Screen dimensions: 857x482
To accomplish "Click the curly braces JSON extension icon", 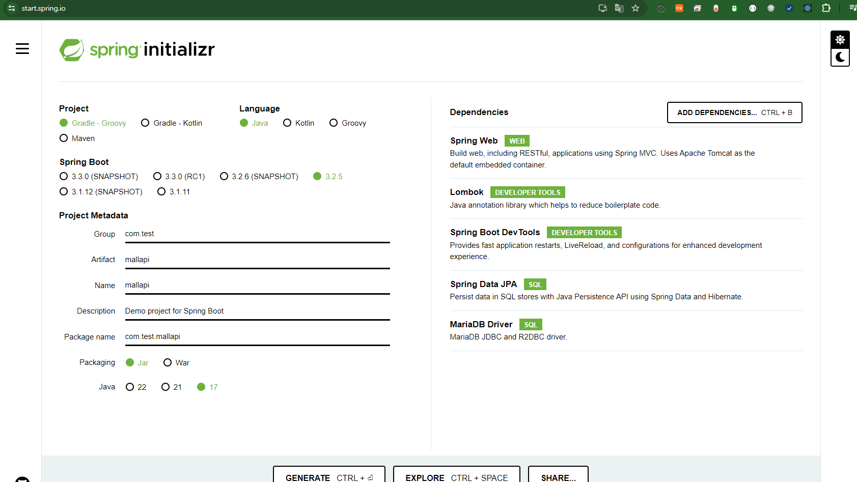I will 753,8.
